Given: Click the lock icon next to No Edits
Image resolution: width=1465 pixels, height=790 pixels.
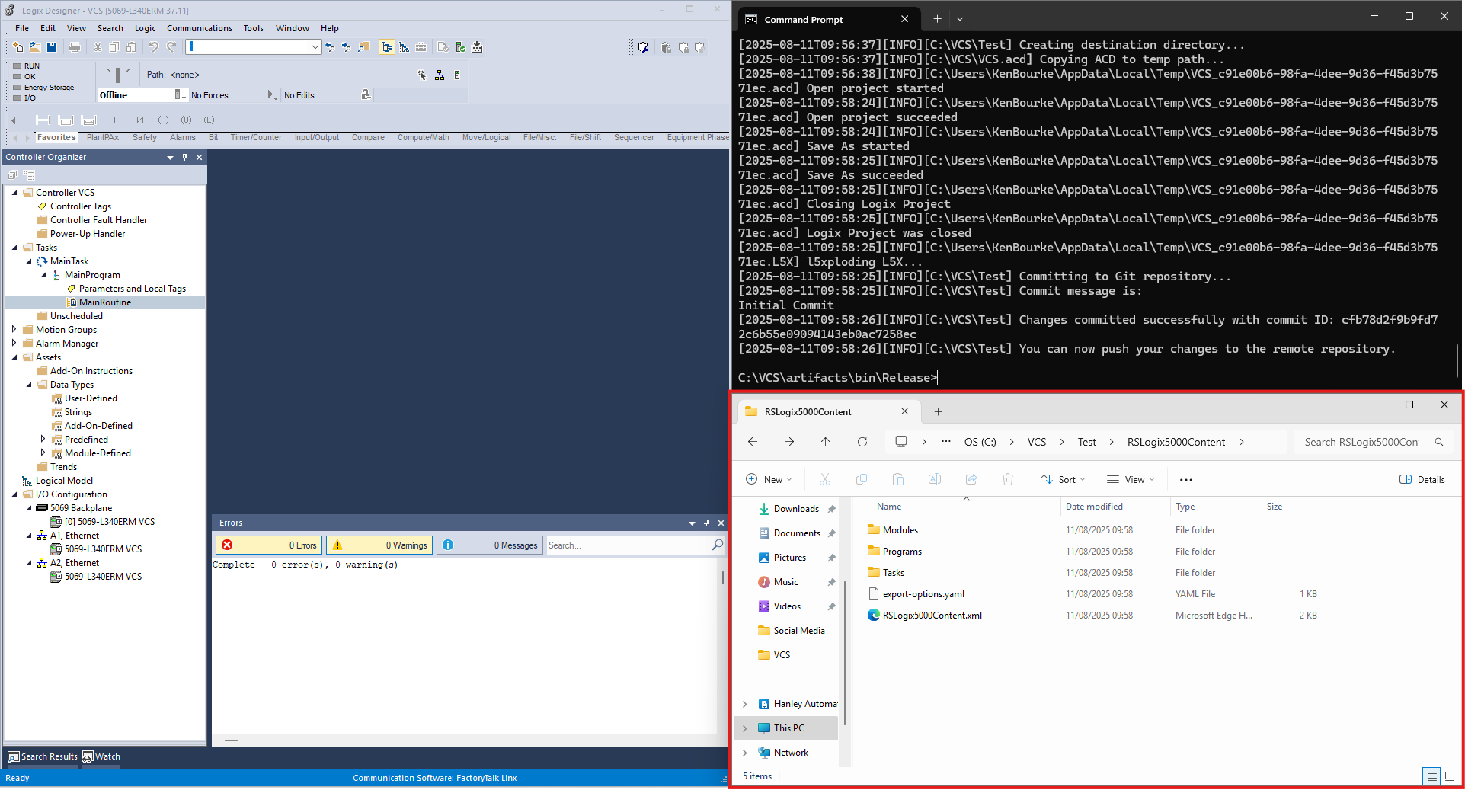Looking at the screenshot, I should point(366,94).
